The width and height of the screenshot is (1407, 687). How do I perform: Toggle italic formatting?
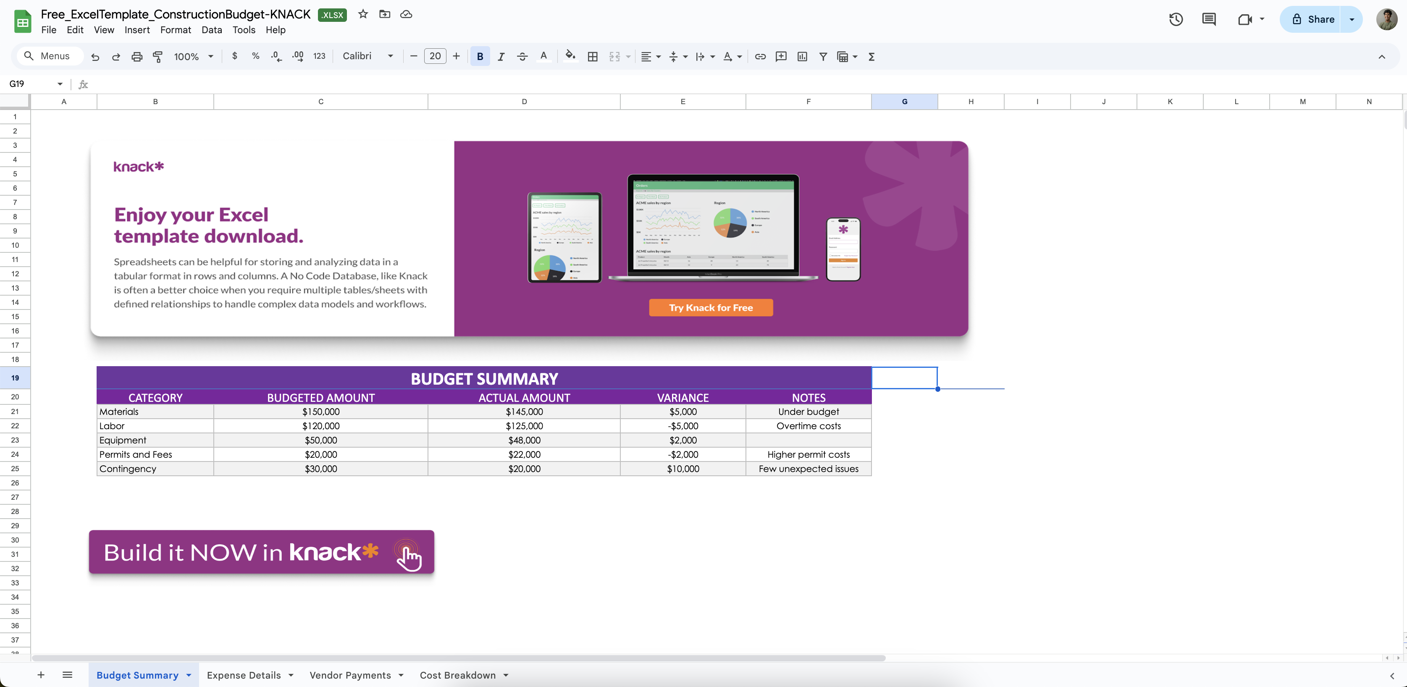tap(501, 56)
